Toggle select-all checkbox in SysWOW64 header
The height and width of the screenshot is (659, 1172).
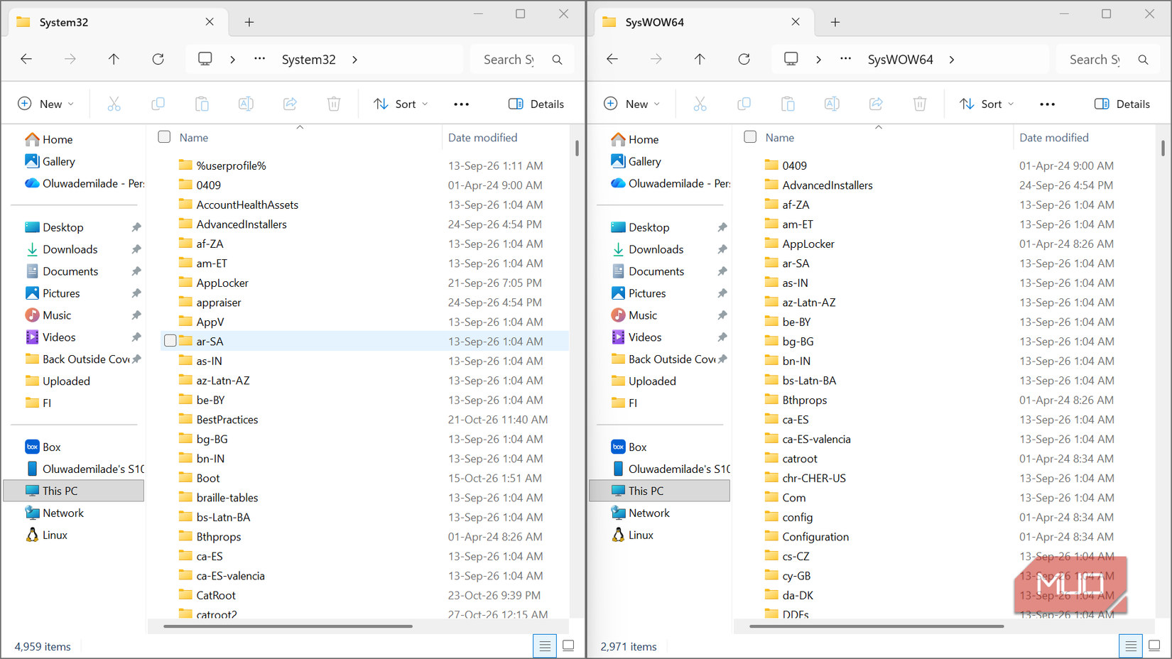(750, 137)
